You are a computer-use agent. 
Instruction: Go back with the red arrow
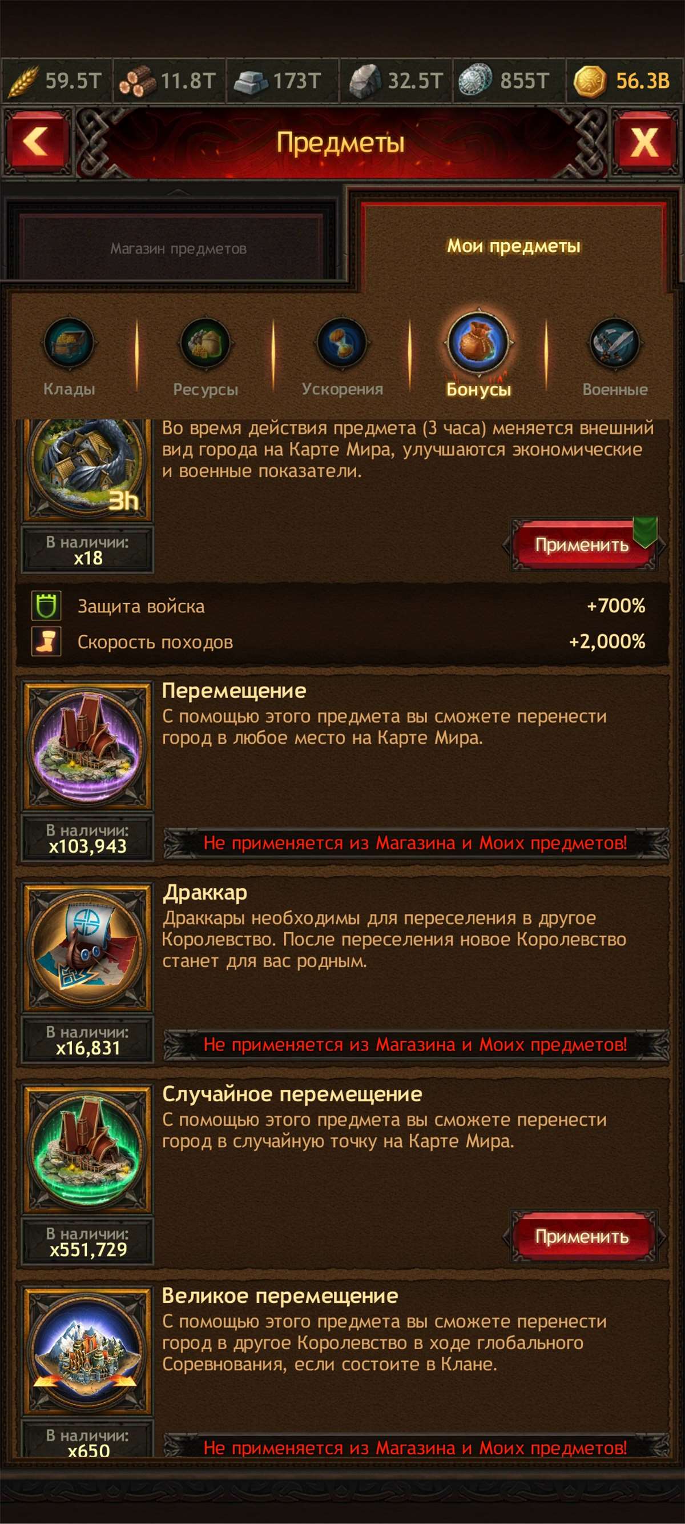pyautogui.click(x=37, y=142)
